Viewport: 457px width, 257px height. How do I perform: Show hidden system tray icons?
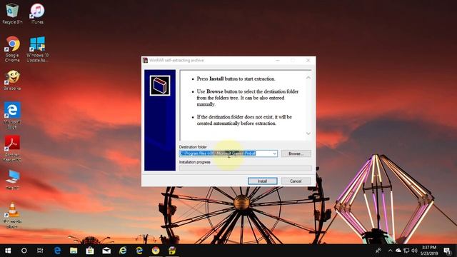[x=391, y=251]
